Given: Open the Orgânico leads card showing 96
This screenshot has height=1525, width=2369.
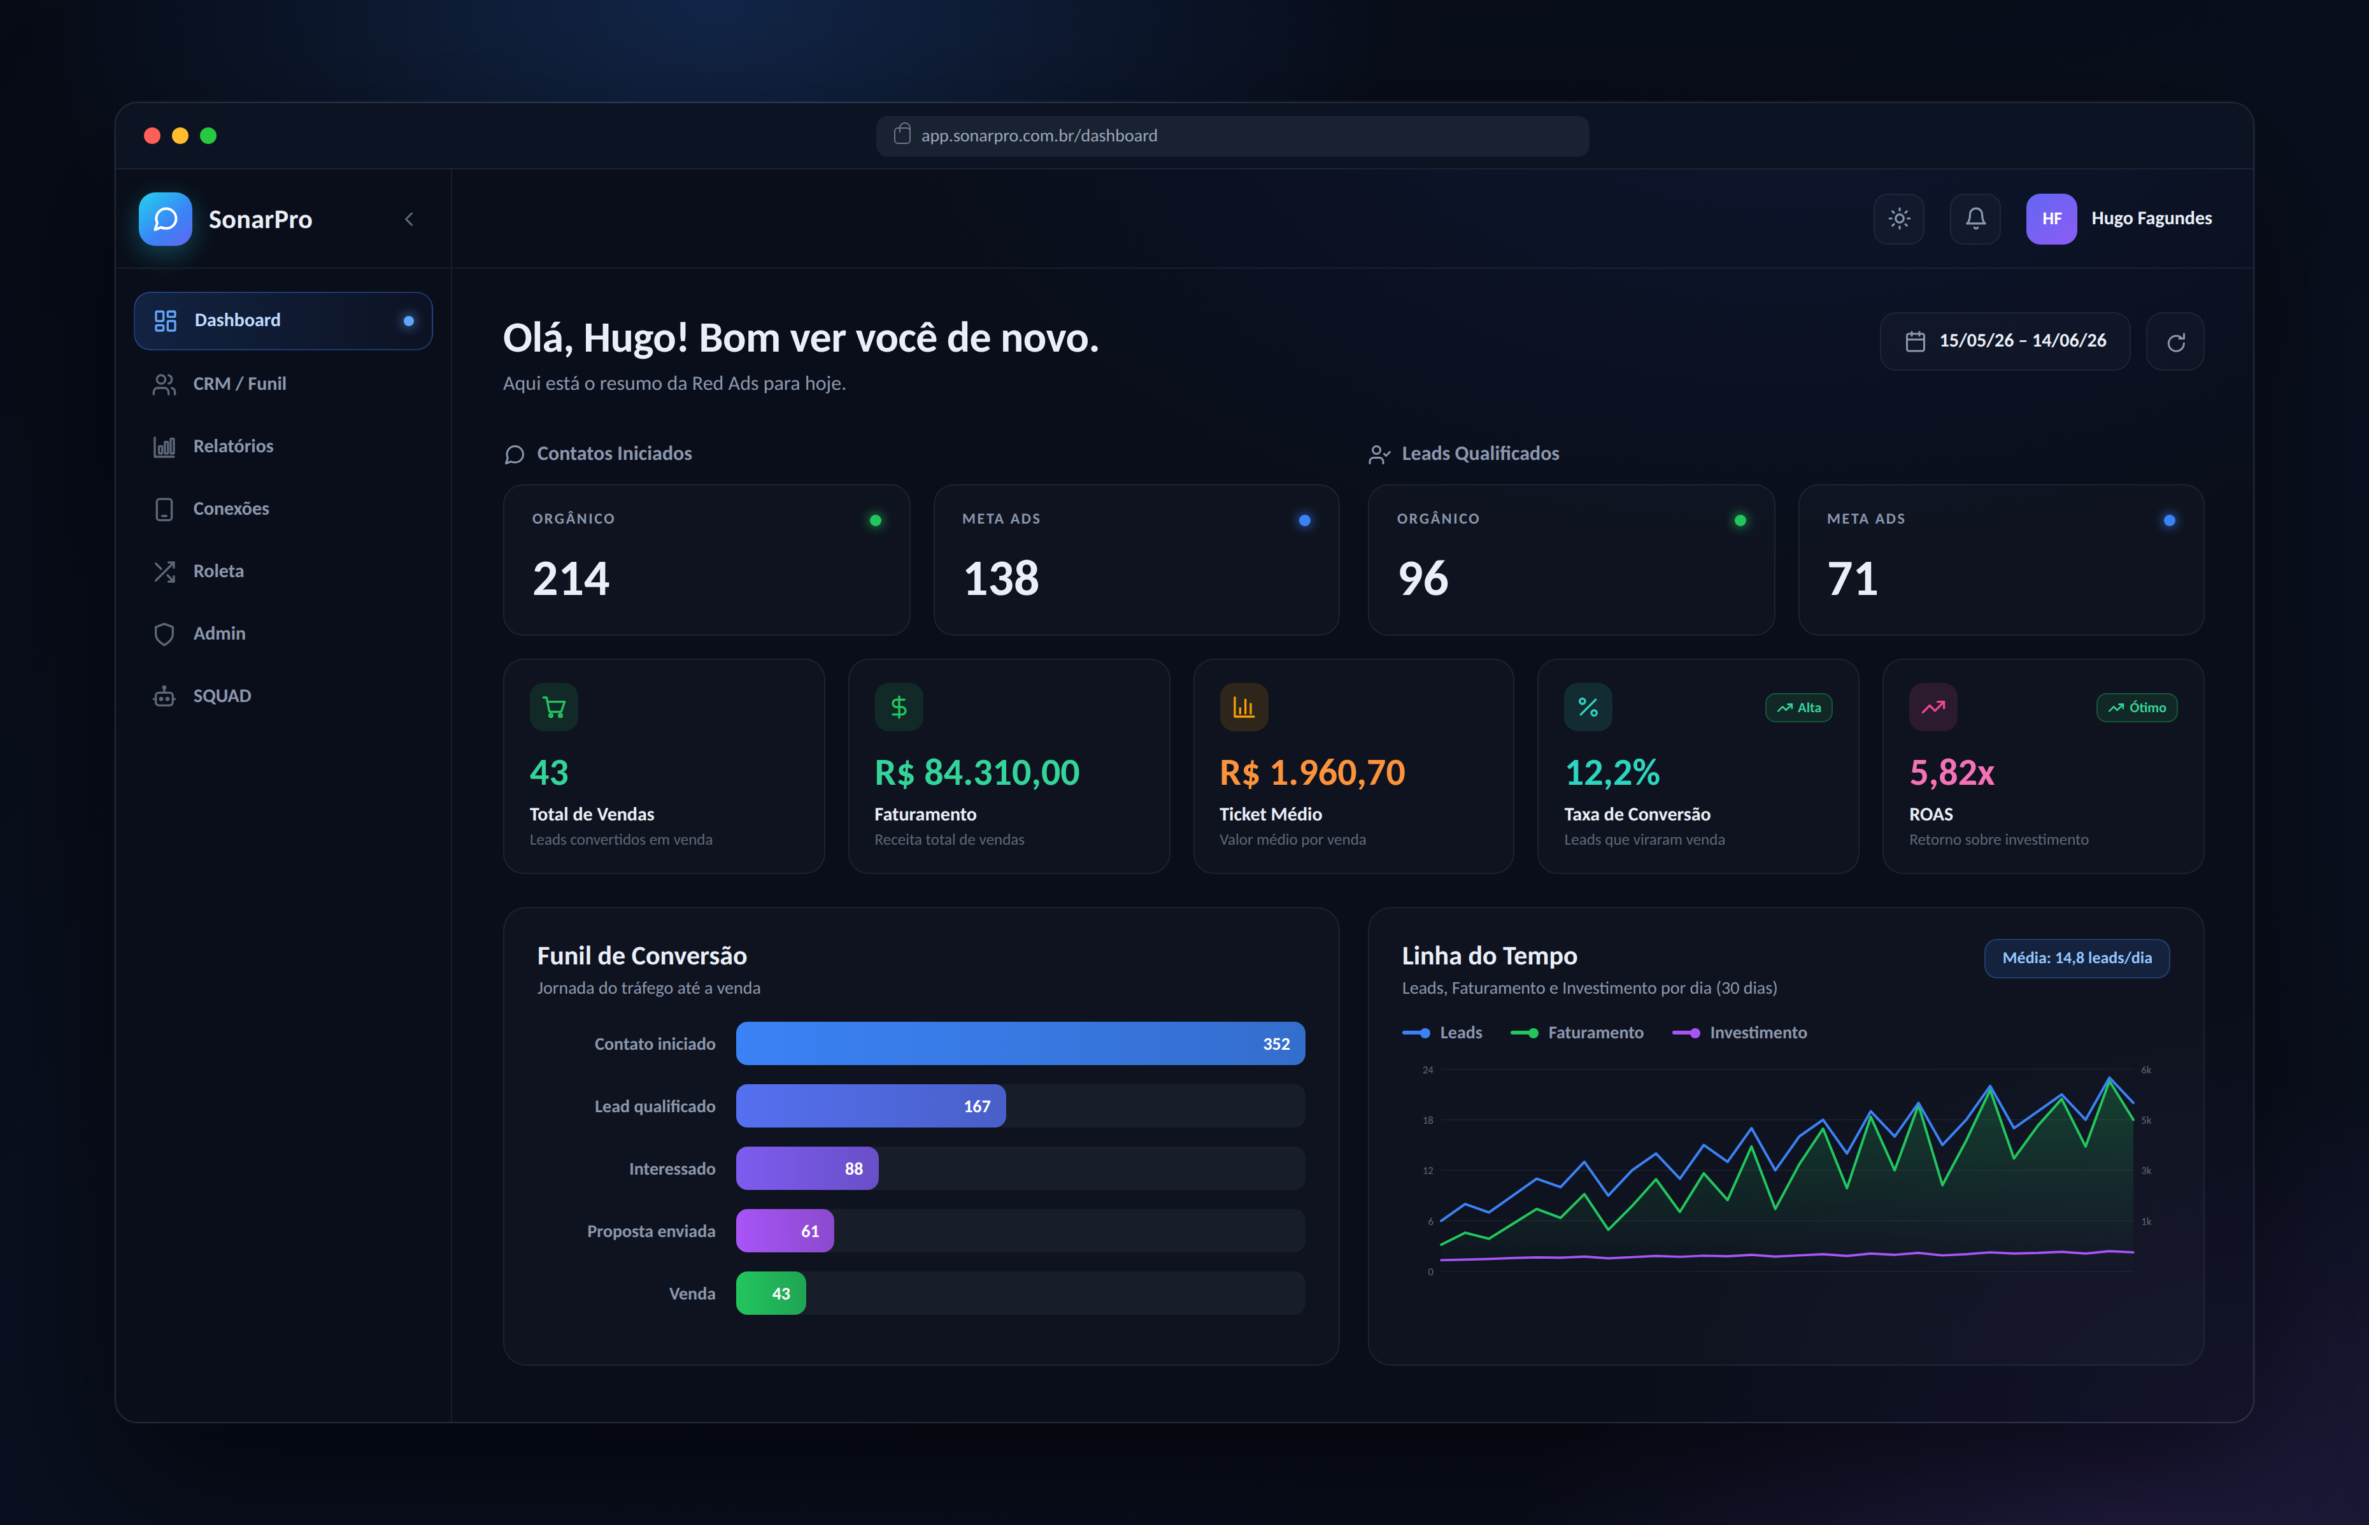Looking at the screenshot, I should (1571, 559).
